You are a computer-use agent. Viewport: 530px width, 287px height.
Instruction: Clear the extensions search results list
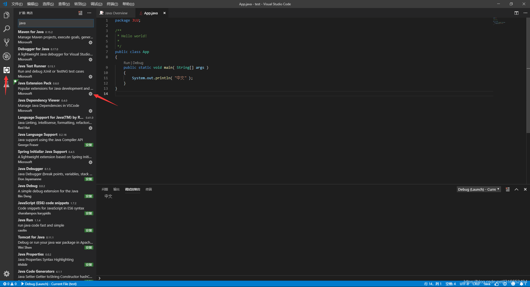click(x=80, y=13)
